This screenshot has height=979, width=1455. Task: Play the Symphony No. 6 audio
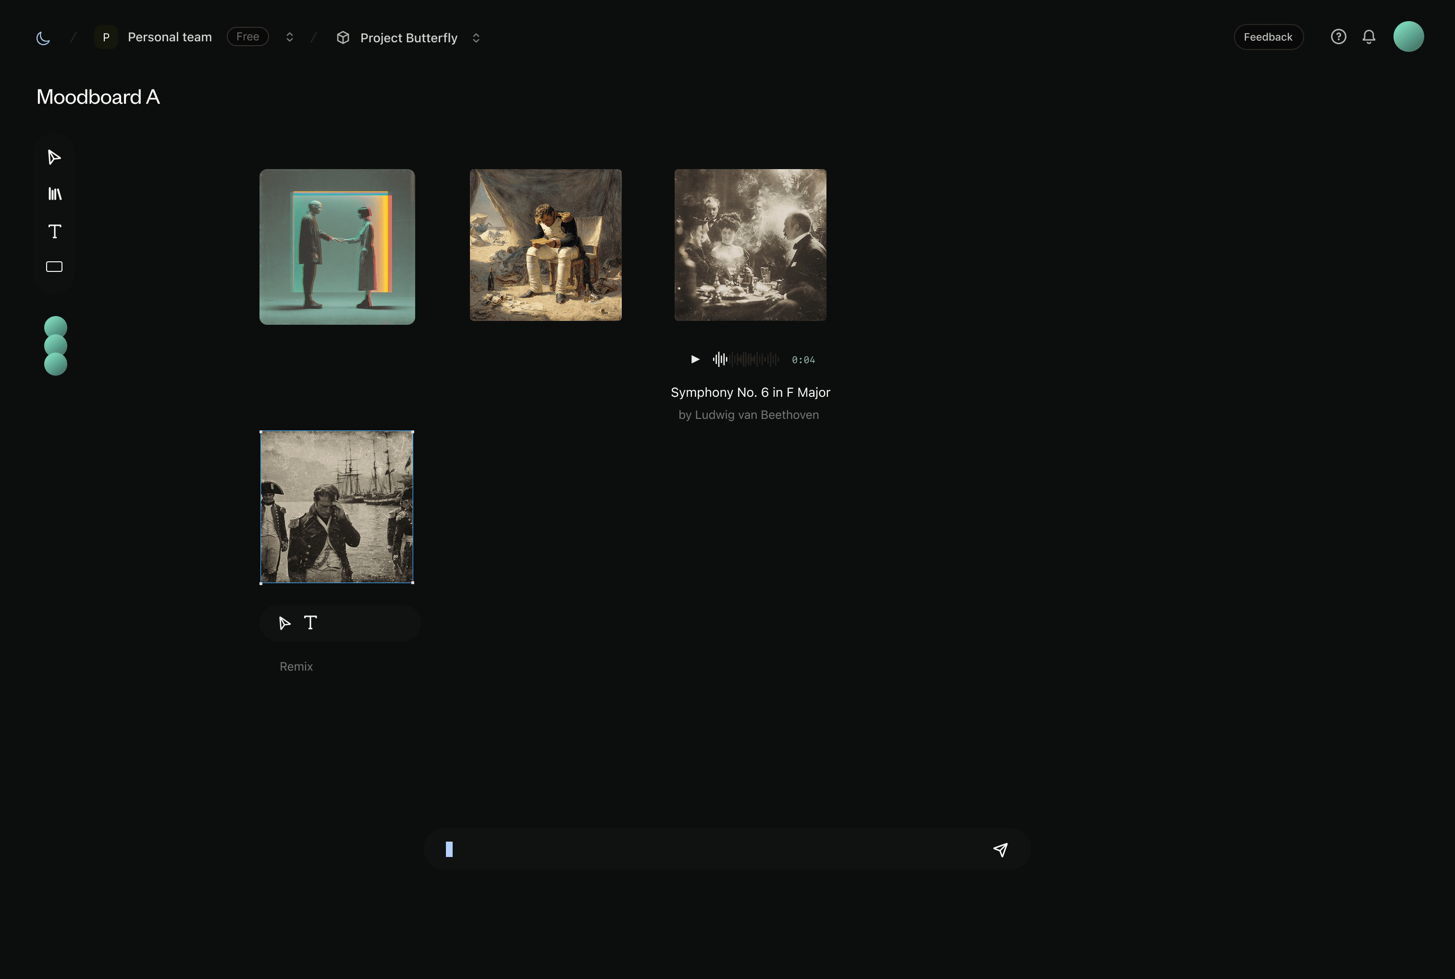click(x=695, y=359)
